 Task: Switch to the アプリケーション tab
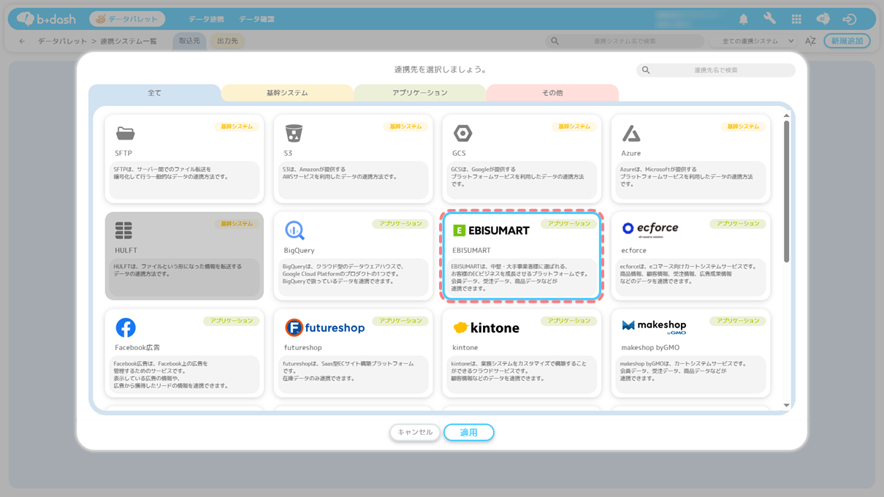[420, 93]
